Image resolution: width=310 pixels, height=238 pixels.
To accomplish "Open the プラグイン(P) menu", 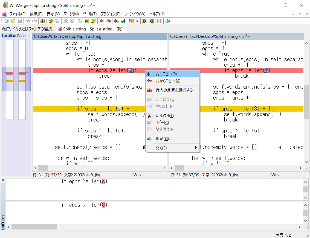I will point(111,14).
